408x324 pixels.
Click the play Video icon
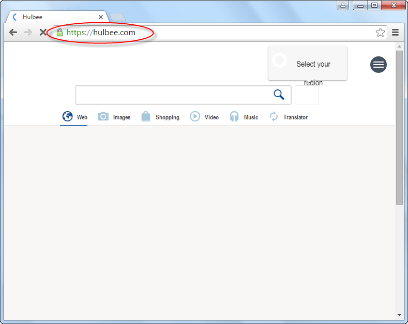click(195, 116)
